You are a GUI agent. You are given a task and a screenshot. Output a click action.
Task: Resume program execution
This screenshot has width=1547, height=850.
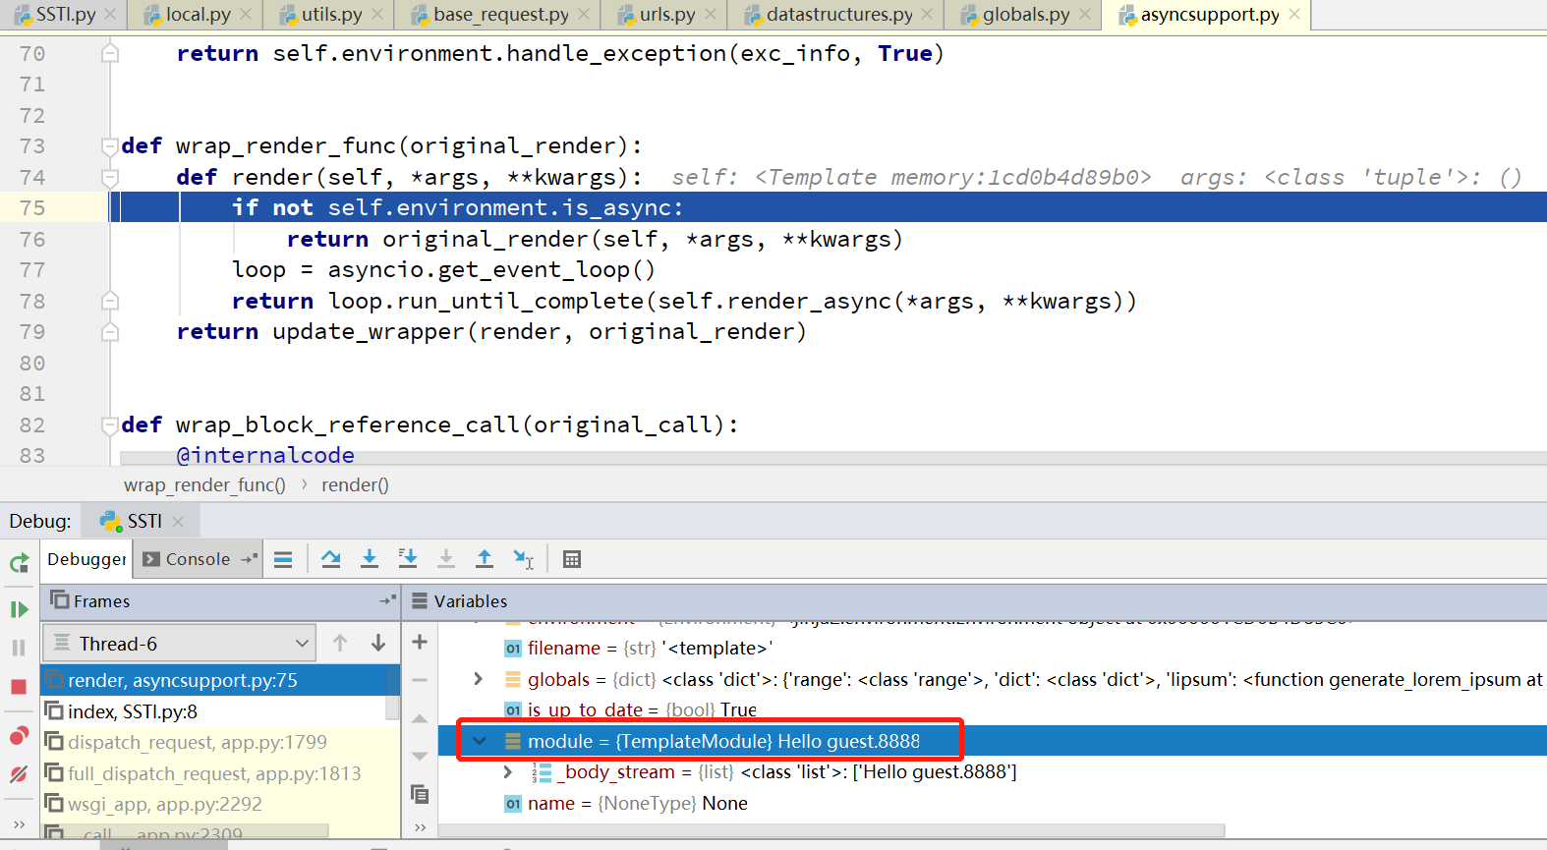tap(19, 609)
